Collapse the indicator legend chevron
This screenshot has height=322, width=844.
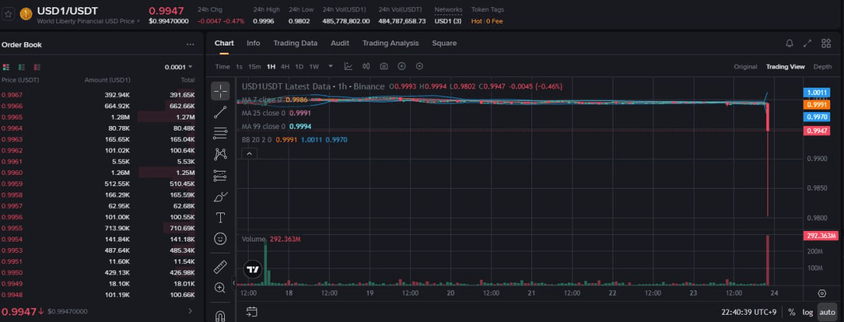pos(249,153)
